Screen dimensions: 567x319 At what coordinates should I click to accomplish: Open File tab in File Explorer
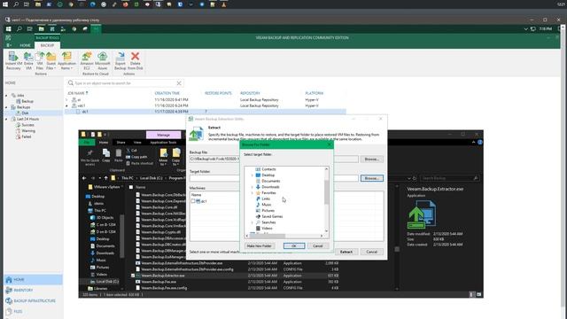[87, 143]
